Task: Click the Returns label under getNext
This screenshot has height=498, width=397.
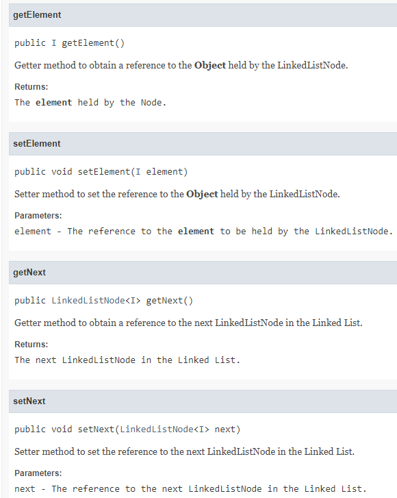Action: [31, 345]
